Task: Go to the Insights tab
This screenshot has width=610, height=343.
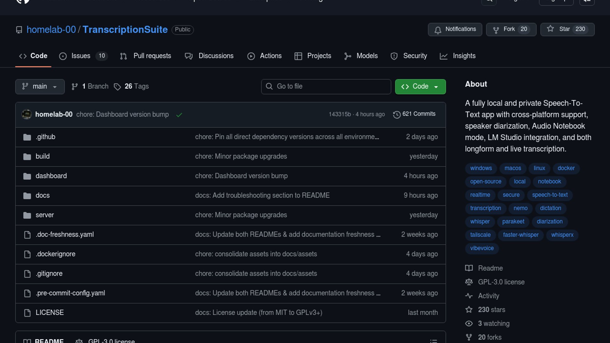Action: pos(464,56)
